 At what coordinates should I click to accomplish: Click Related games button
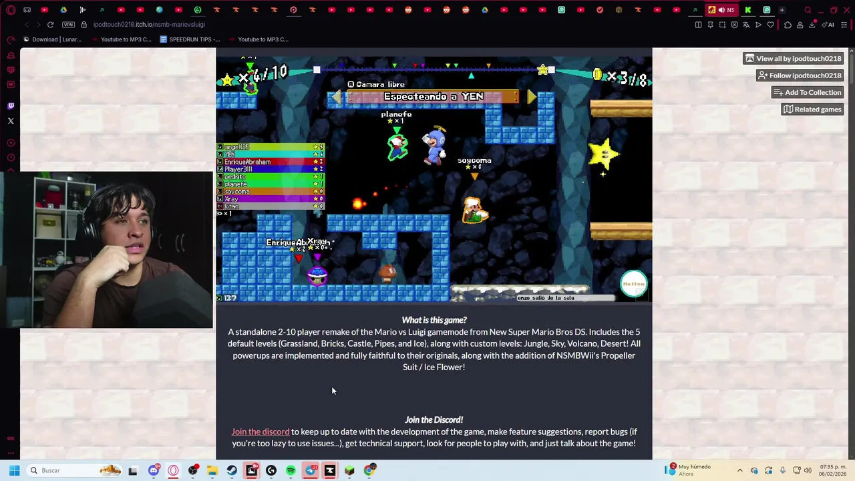coord(812,110)
